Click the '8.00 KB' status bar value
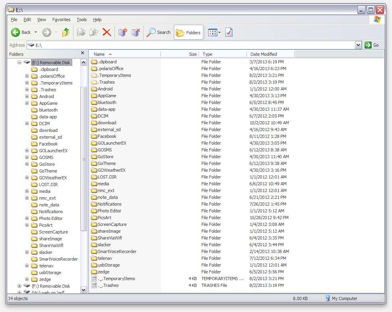 pyautogui.click(x=300, y=298)
